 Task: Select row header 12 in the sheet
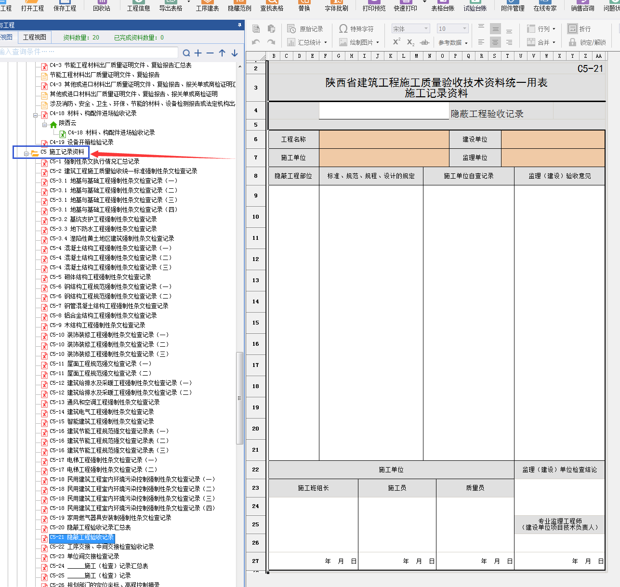tap(255, 259)
